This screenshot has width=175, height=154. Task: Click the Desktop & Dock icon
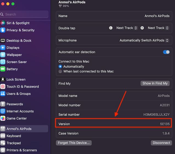(x=3, y=41)
